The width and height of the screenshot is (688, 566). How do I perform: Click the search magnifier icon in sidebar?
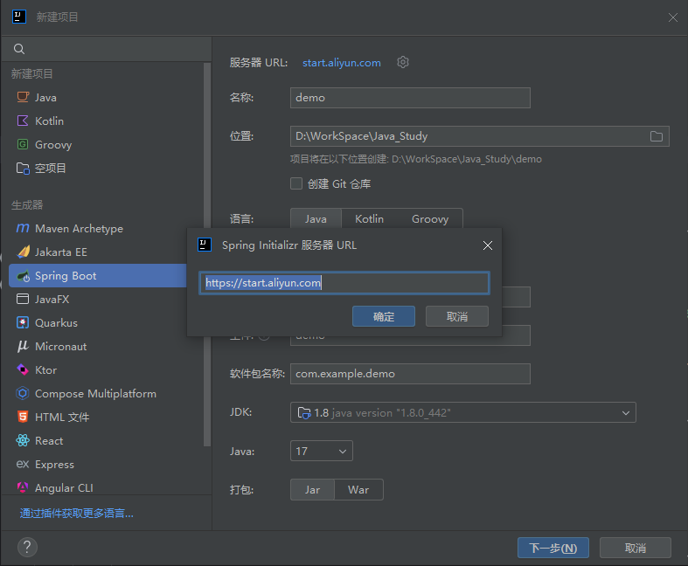point(19,49)
